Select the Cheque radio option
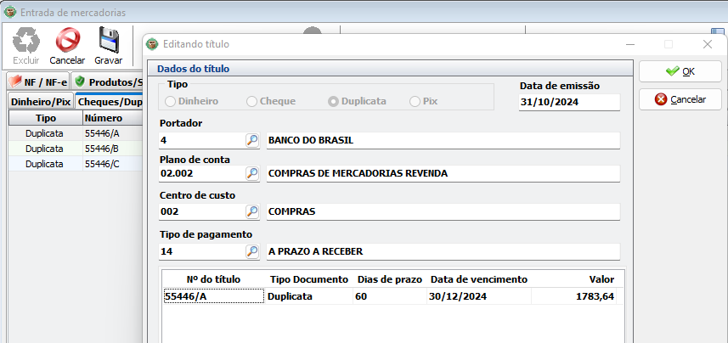Image resolution: width=728 pixels, height=343 pixels. click(271, 101)
